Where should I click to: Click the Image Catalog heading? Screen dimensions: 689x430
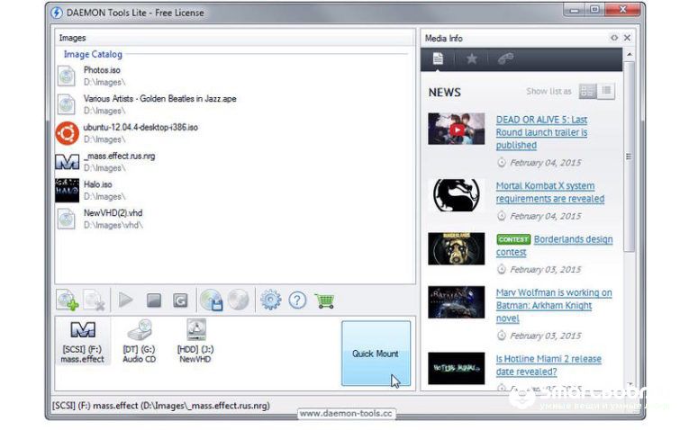coord(93,54)
